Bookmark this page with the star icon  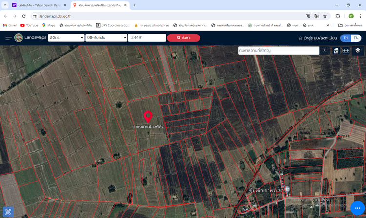click(x=324, y=16)
